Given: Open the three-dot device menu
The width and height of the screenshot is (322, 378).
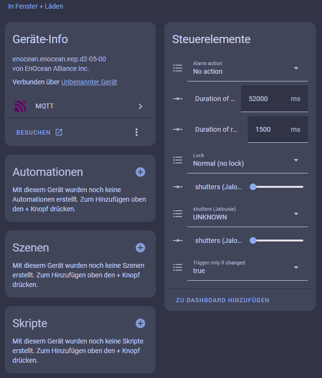Looking at the screenshot, I should point(137,132).
